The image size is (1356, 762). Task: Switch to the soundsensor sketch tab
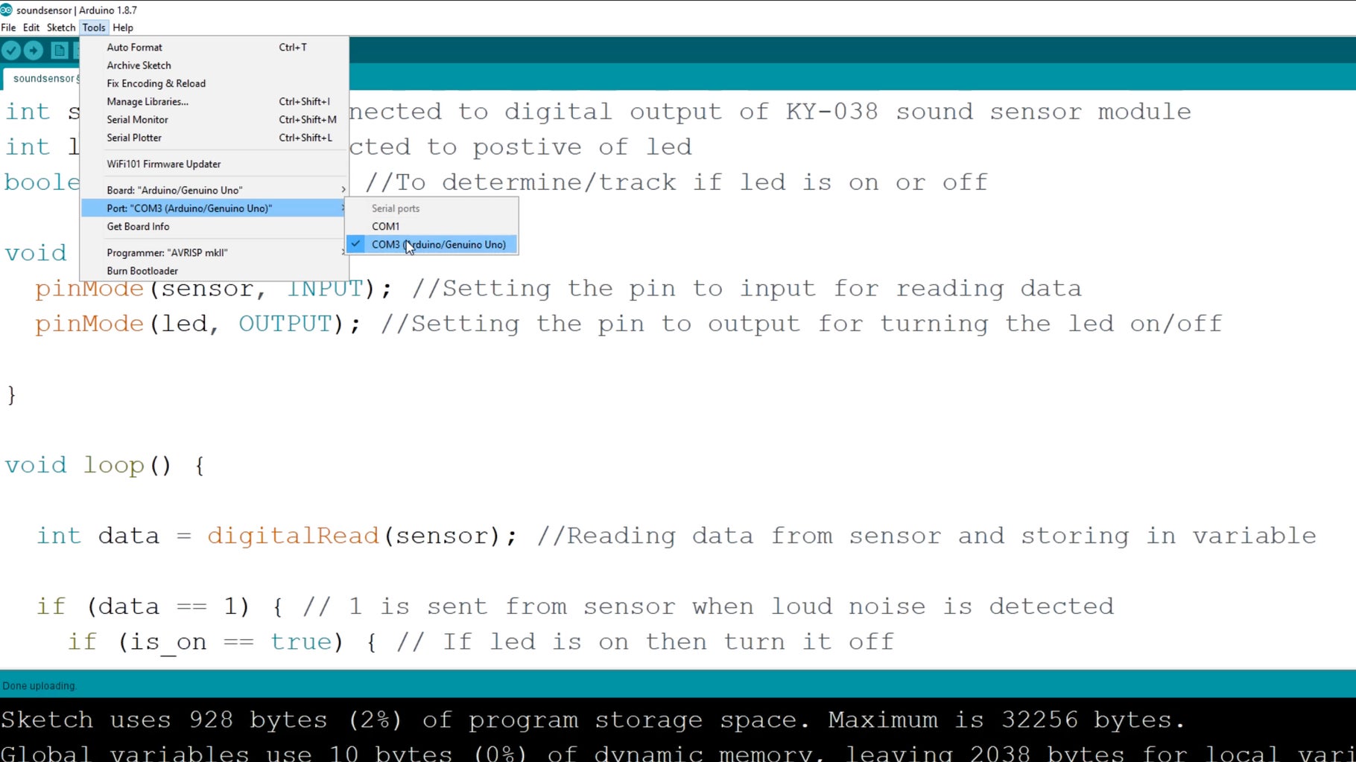pyautogui.click(x=42, y=78)
